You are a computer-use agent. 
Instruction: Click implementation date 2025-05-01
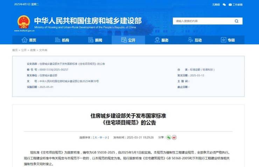[x=47, y=87]
